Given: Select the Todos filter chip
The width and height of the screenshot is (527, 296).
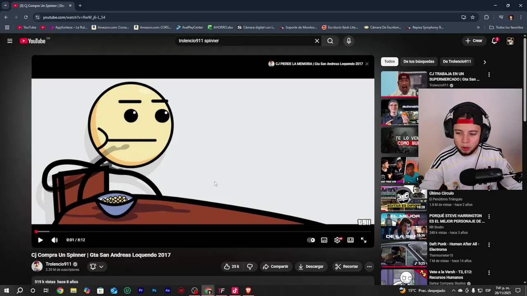Looking at the screenshot, I should click(389, 62).
